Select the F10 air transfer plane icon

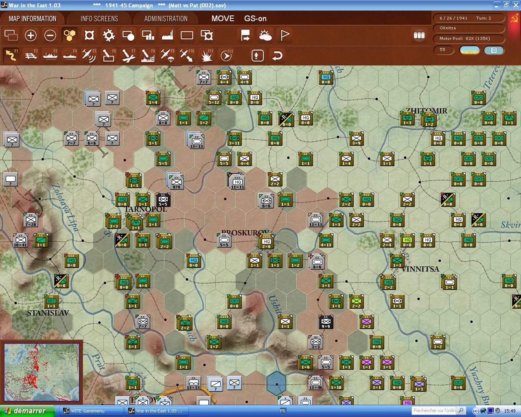tap(187, 55)
